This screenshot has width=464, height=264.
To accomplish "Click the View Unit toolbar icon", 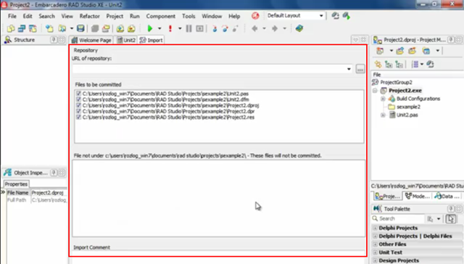I will point(22,28).
